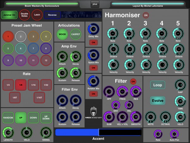Set rate to 1/8
This screenshot has height=143, width=190.
[21, 85]
